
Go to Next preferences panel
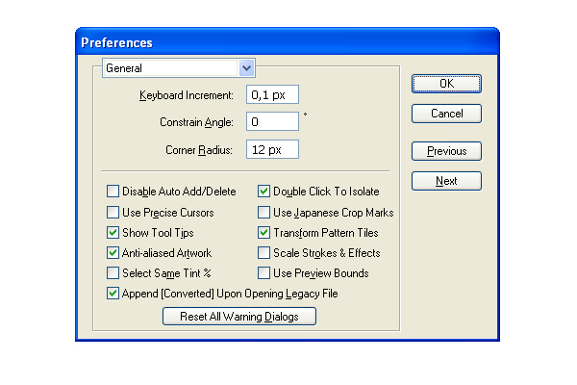[x=446, y=181]
